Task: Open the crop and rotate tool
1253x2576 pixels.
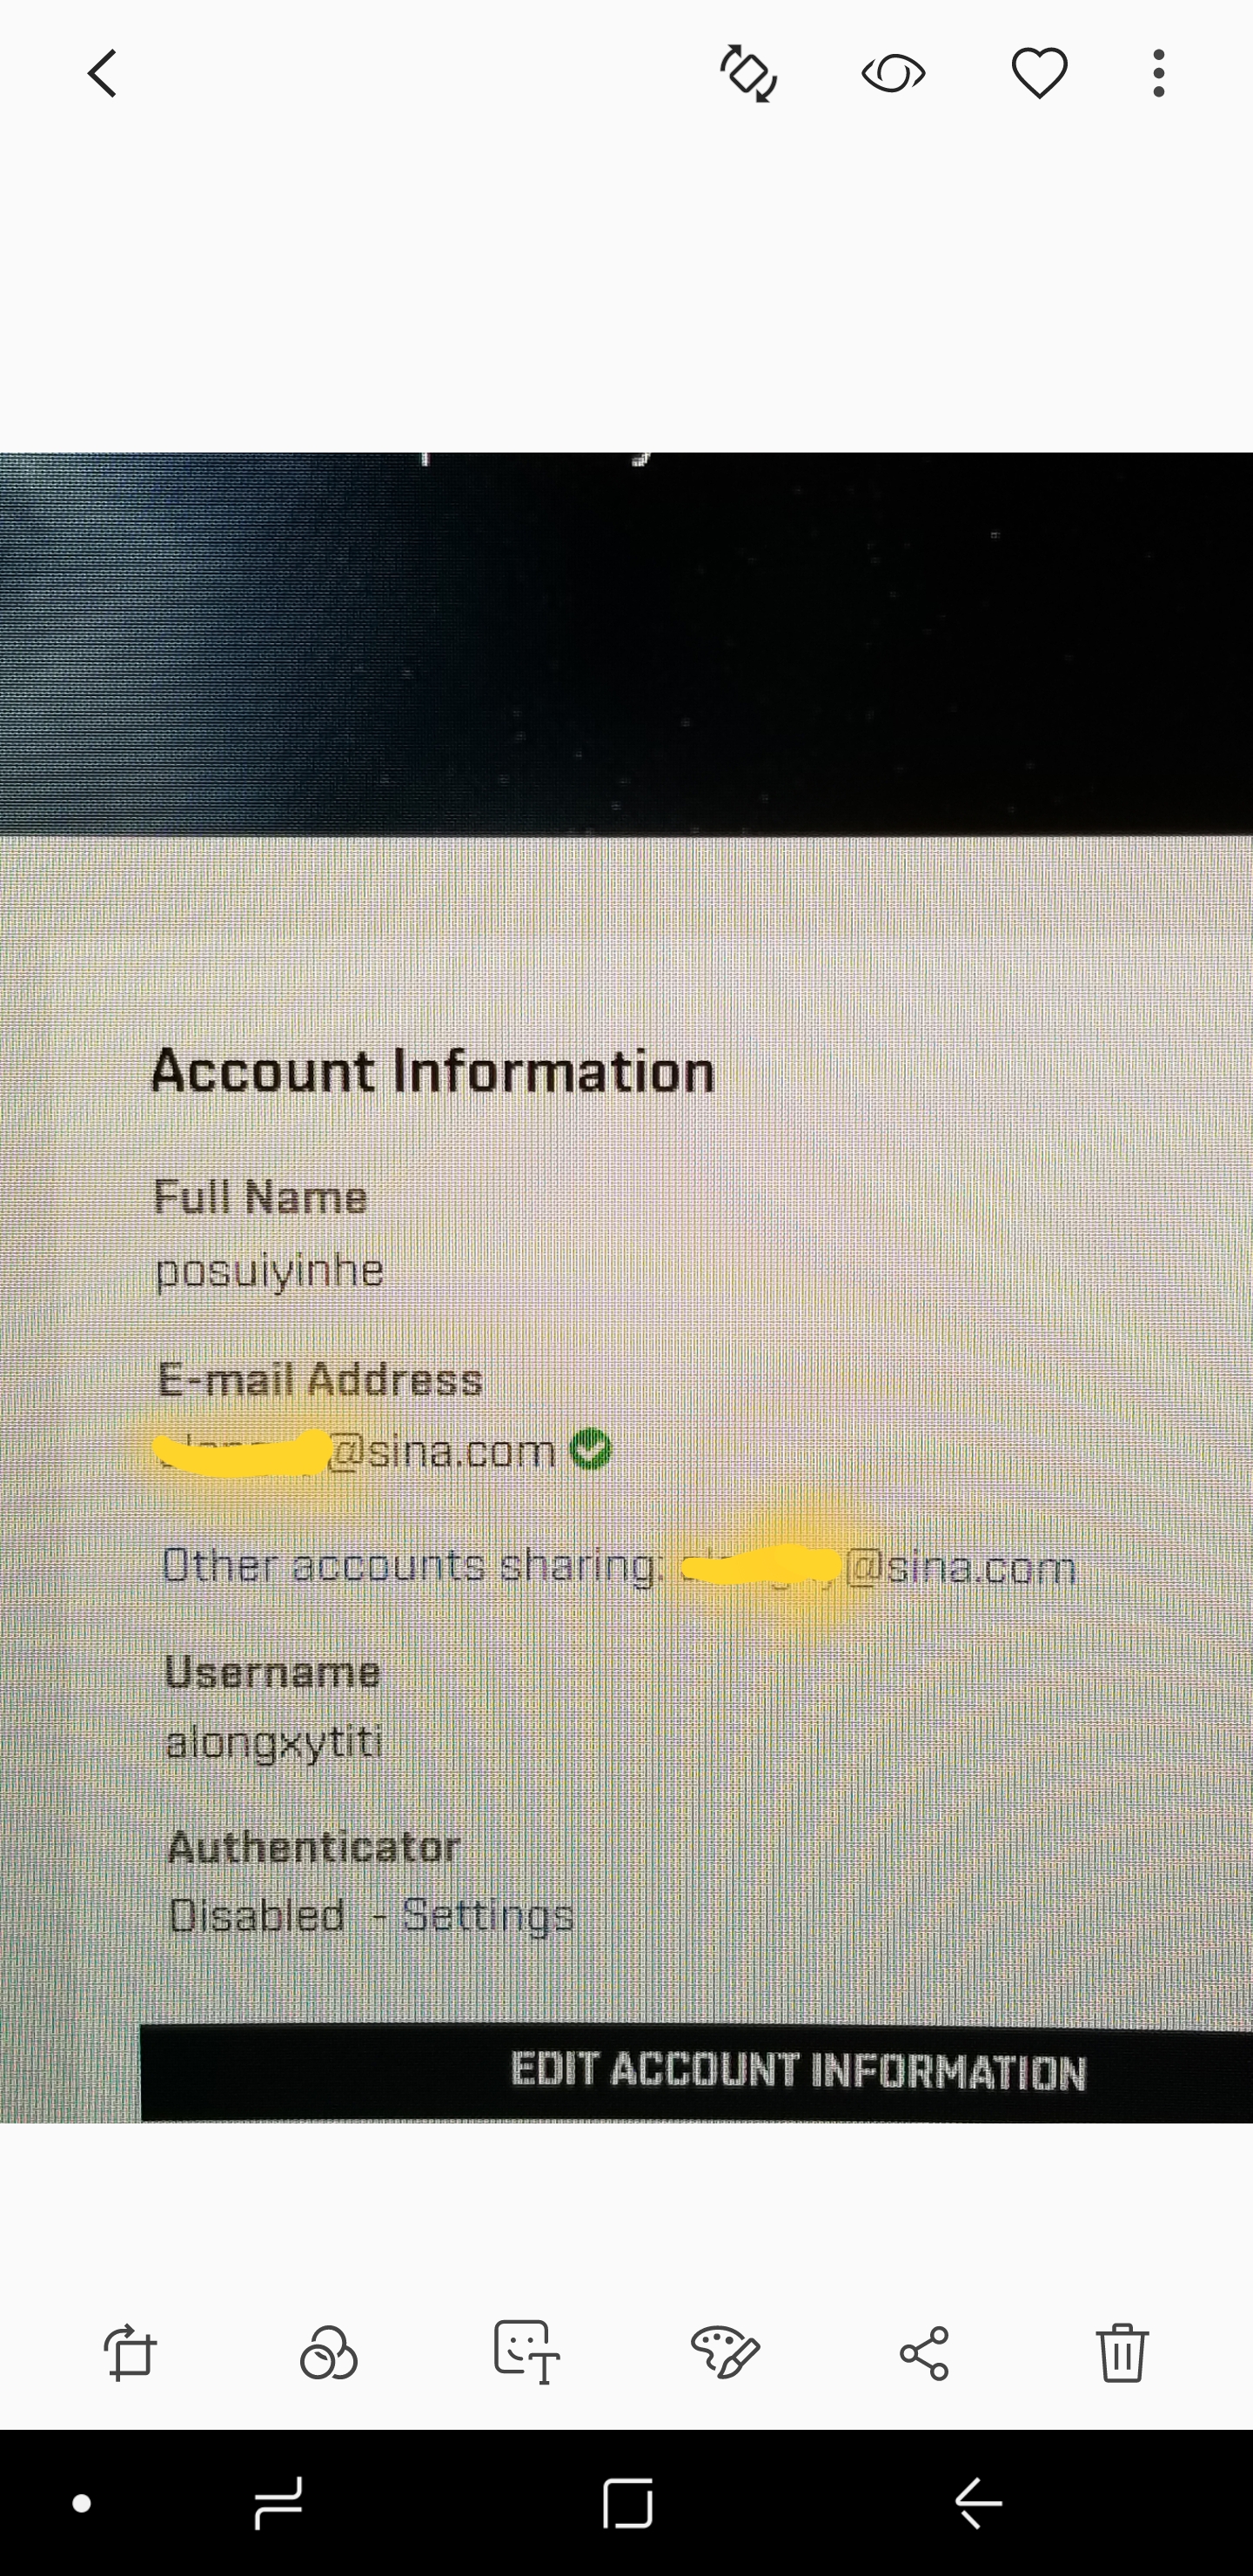Action: pos(130,2352)
